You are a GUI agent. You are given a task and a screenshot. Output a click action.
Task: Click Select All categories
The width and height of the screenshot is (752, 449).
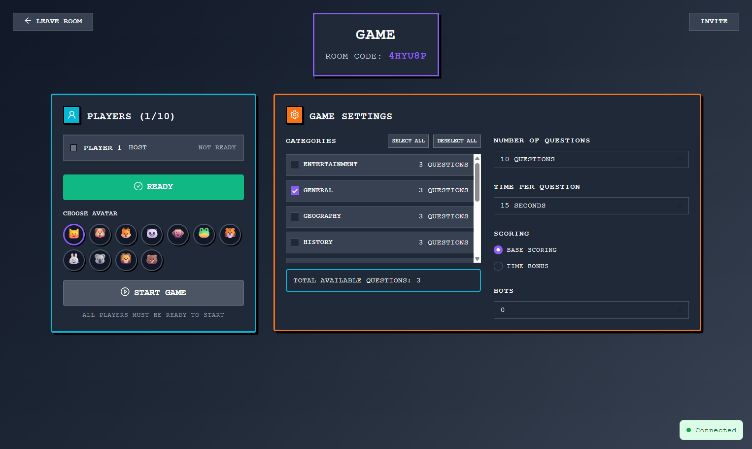pyautogui.click(x=408, y=141)
